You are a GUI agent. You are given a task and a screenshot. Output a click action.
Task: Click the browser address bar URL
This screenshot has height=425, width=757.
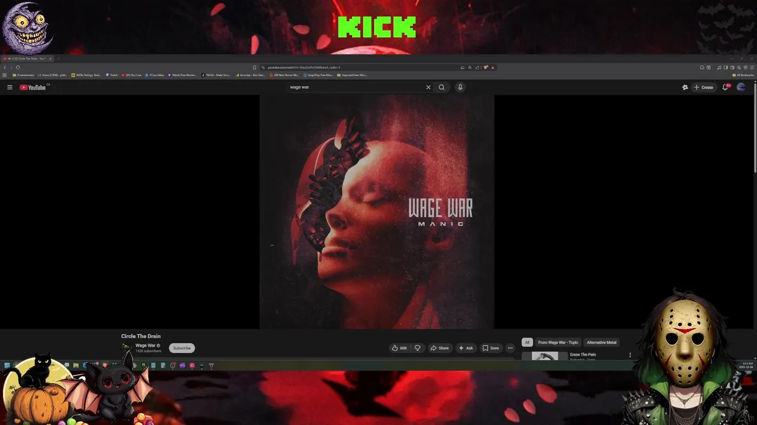pyautogui.click(x=304, y=67)
